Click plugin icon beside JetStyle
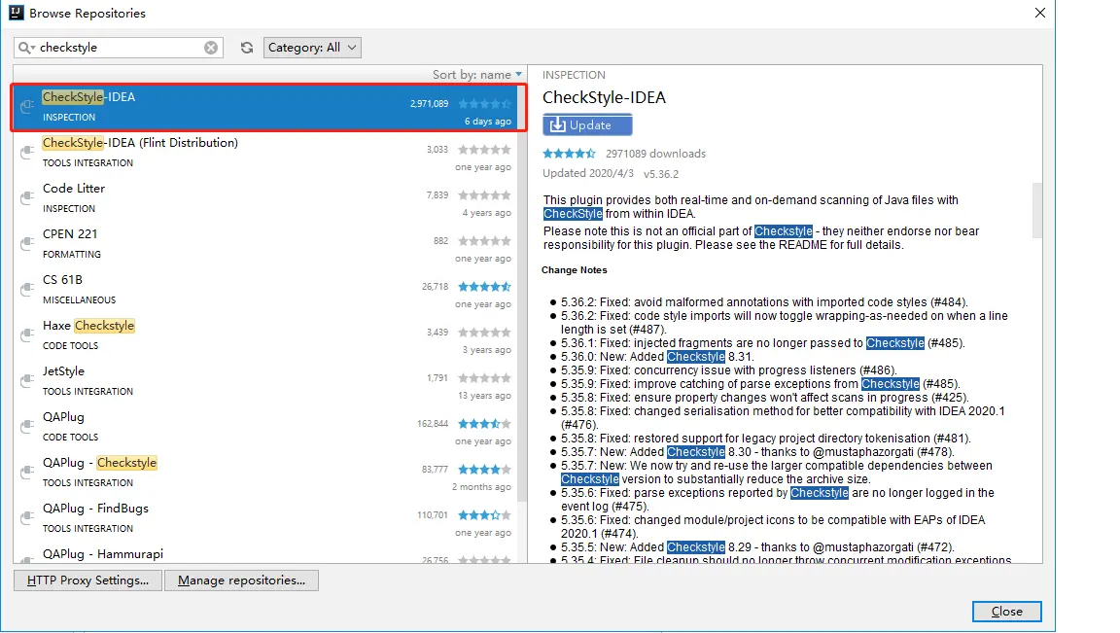 coord(27,381)
